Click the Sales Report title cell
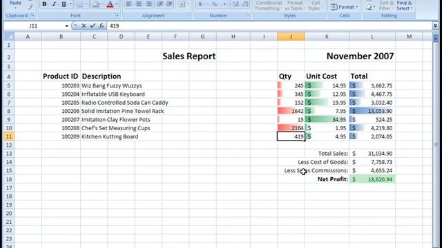442x248 pixels. (x=189, y=56)
